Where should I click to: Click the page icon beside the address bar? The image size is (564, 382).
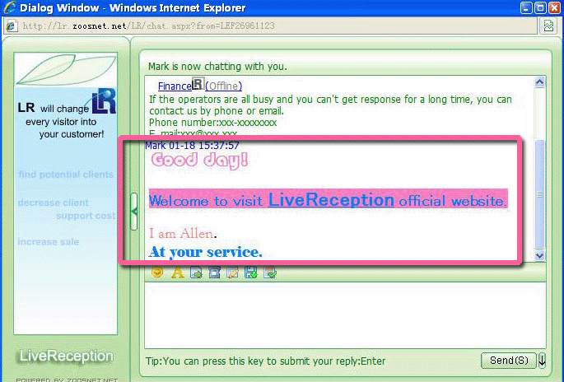point(548,26)
